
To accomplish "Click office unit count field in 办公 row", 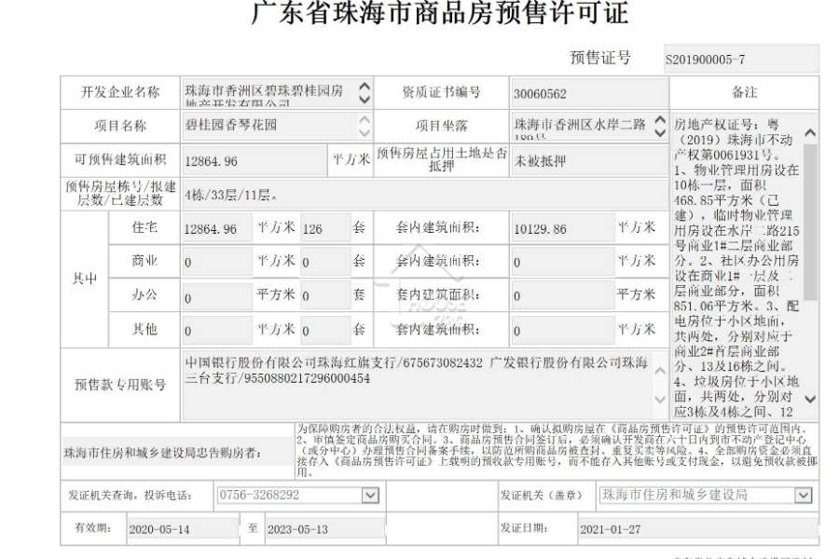I will point(325,296).
